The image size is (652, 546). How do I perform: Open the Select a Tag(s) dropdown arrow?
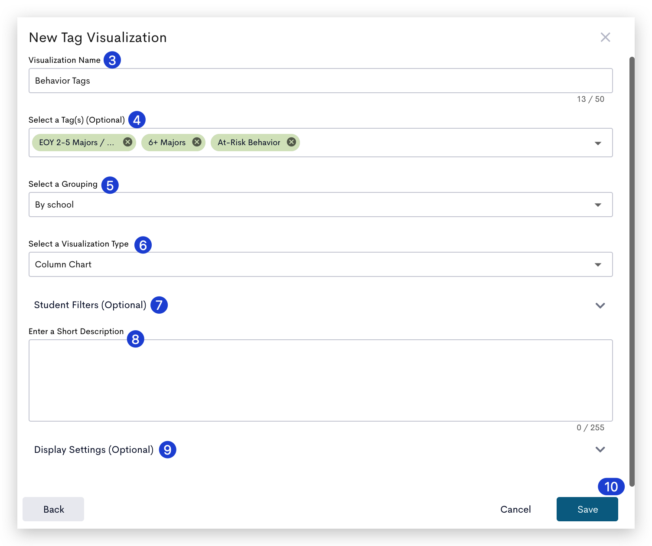(598, 143)
